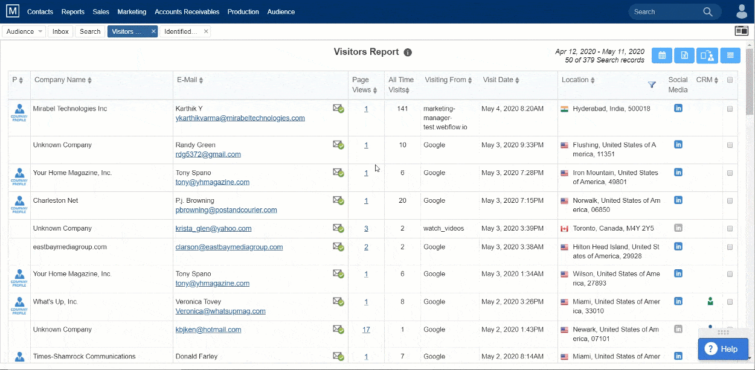Sort by the P column arrows
The image size is (755, 370).
[21, 80]
